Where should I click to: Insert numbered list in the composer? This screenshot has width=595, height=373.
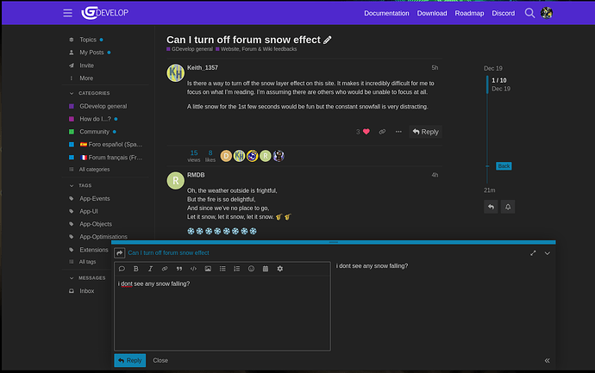[x=237, y=269]
